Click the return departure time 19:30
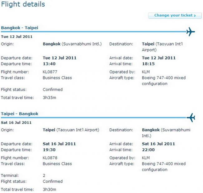Image resolution: width=203 pixels, height=193 pixels. point(49,150)
